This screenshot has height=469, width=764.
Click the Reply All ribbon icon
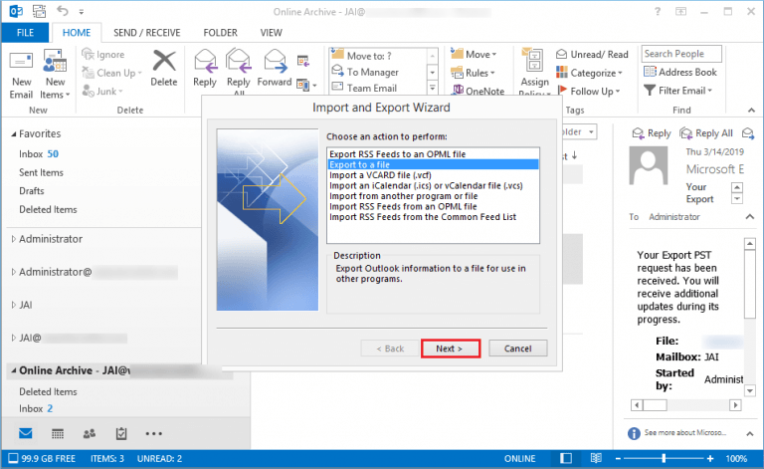239,62
